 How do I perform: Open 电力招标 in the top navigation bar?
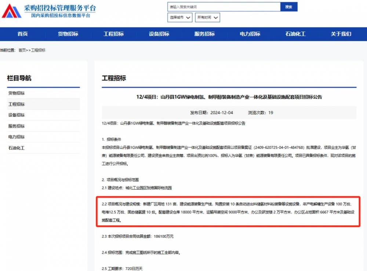click(250, 34)
